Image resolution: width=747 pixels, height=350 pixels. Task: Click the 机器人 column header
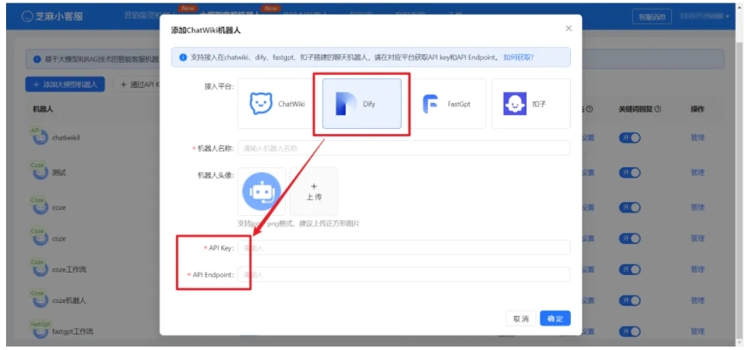tap(43, 109)
